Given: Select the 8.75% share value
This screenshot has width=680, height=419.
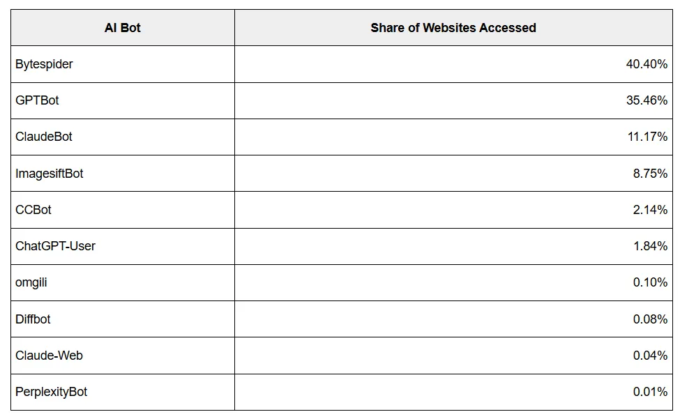Looking at the screenshot, I should tap(650, 174).
